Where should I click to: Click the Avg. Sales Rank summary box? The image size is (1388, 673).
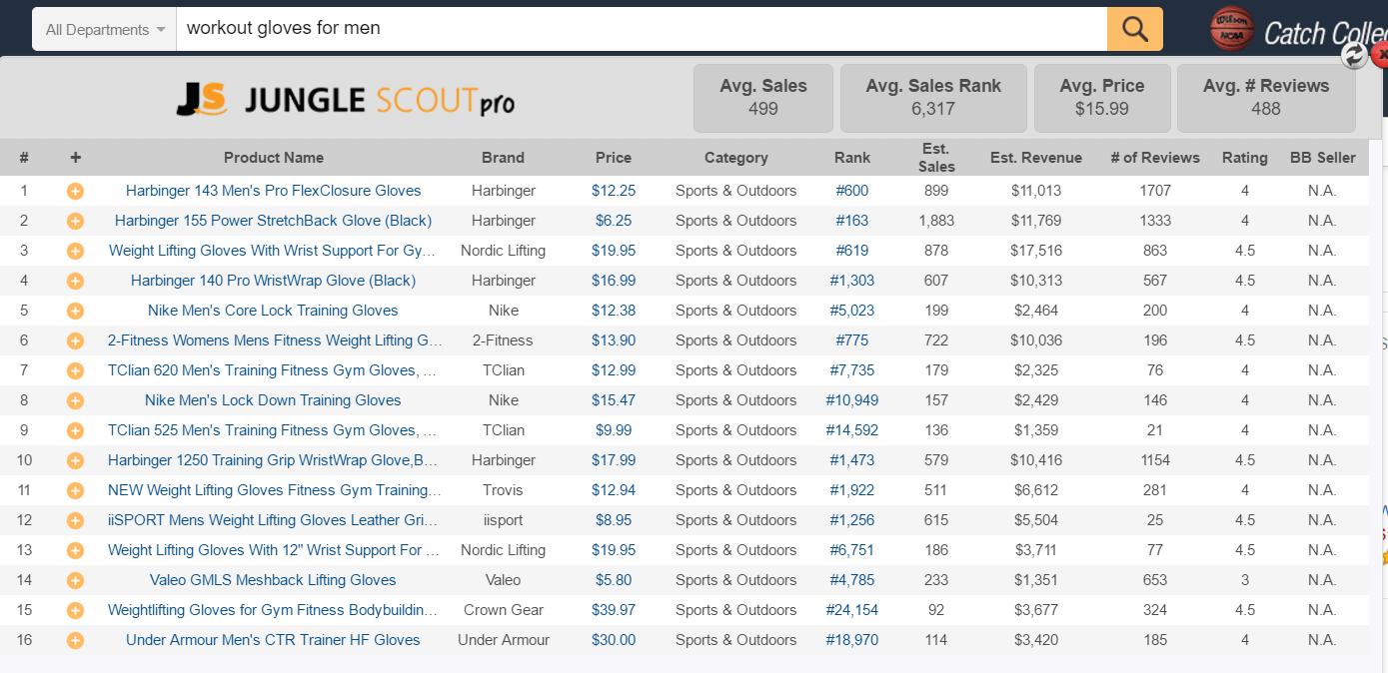933,98
